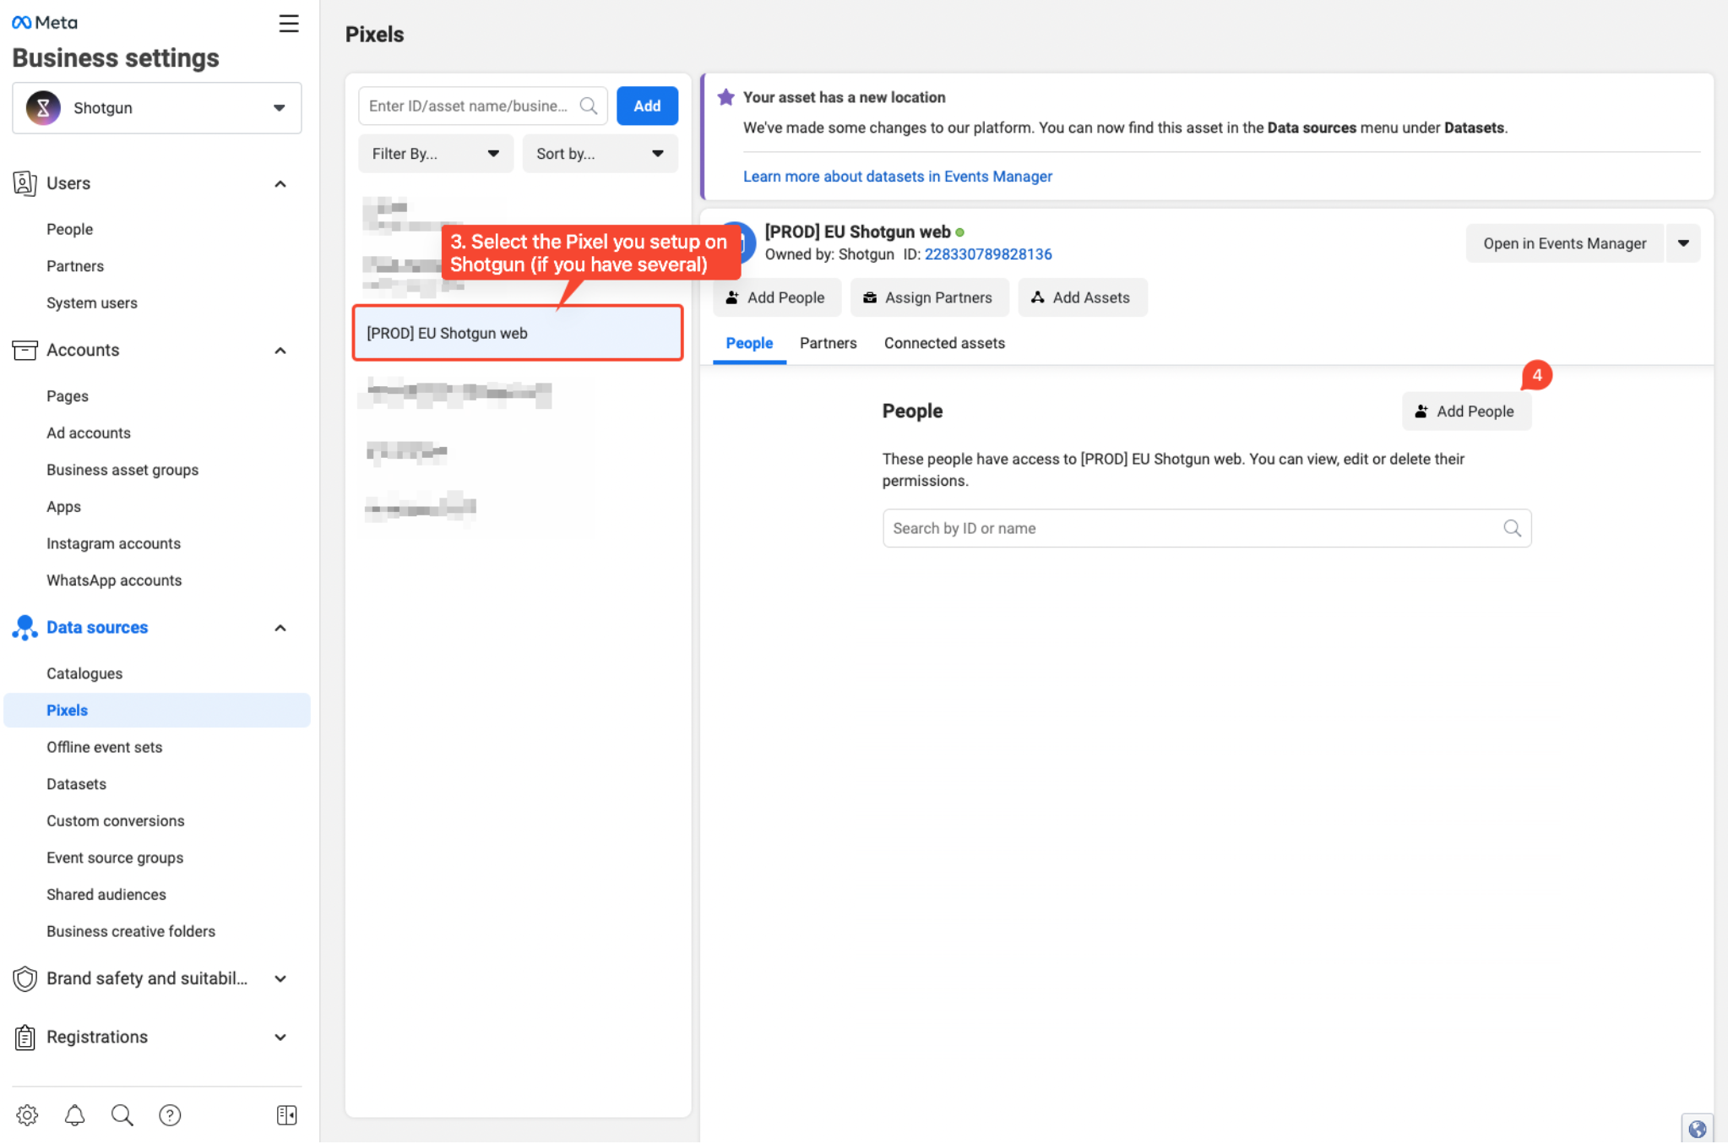Open Offline event sets
The image size is (1728, 1144).
(x=104, y=747)
